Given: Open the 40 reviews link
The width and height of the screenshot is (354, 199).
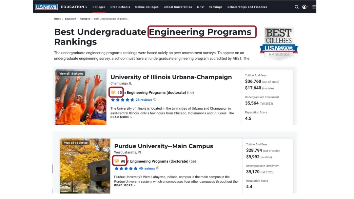Looking at the screenshot, I should point(147,169).
